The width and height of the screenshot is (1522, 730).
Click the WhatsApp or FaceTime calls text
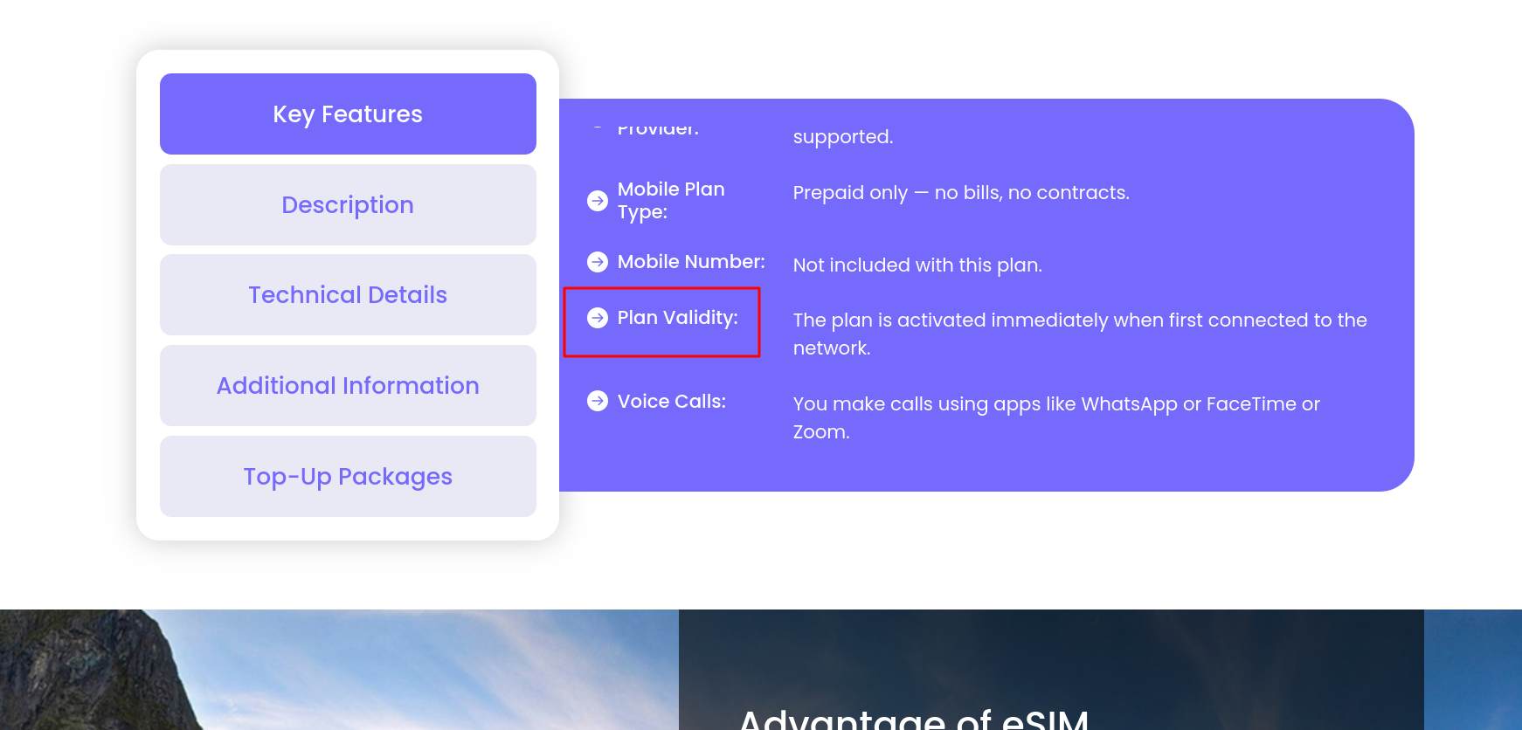pyautogui.click(x=1055, y=405)
